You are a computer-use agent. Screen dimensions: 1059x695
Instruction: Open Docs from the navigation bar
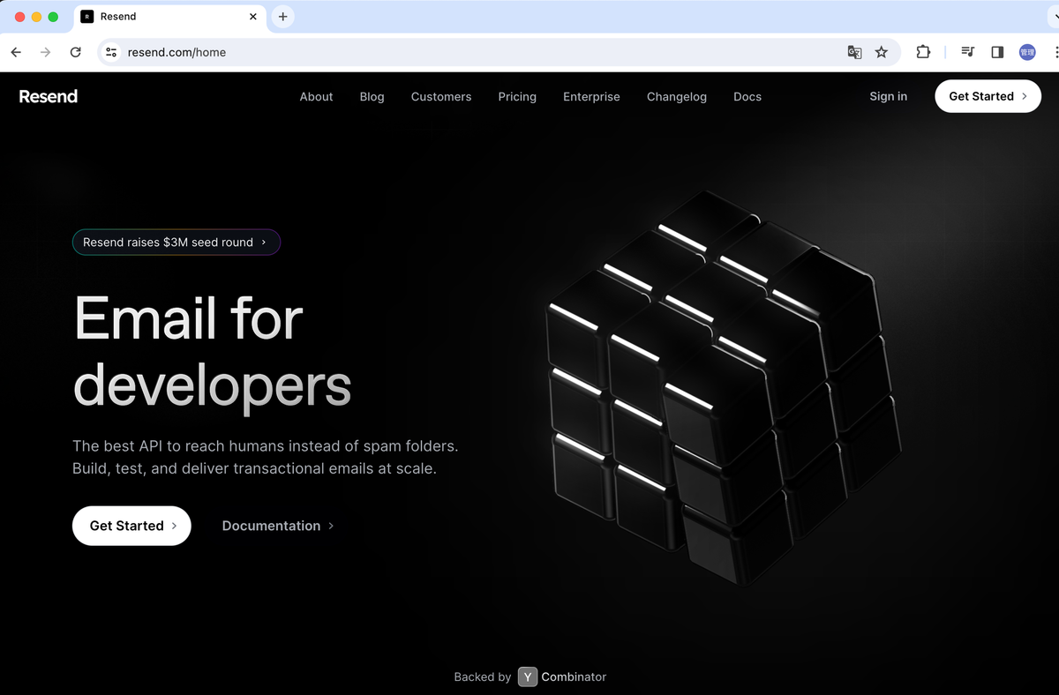[x=747, y=97]
